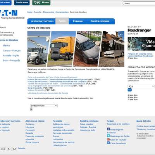Click the small Ir go icon below Seleccione uno

tap(31, 109)
